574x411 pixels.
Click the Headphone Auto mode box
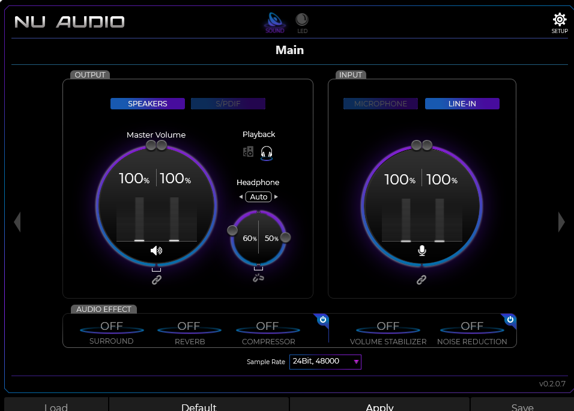coord(258,196)
